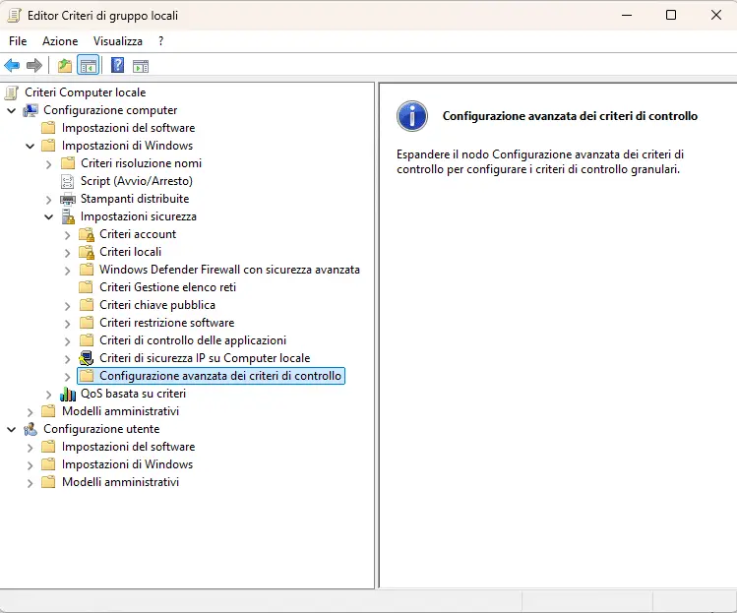
Task: Expand Criteri di controllo delle applicazioni node
Action: [x=68, y=341]
